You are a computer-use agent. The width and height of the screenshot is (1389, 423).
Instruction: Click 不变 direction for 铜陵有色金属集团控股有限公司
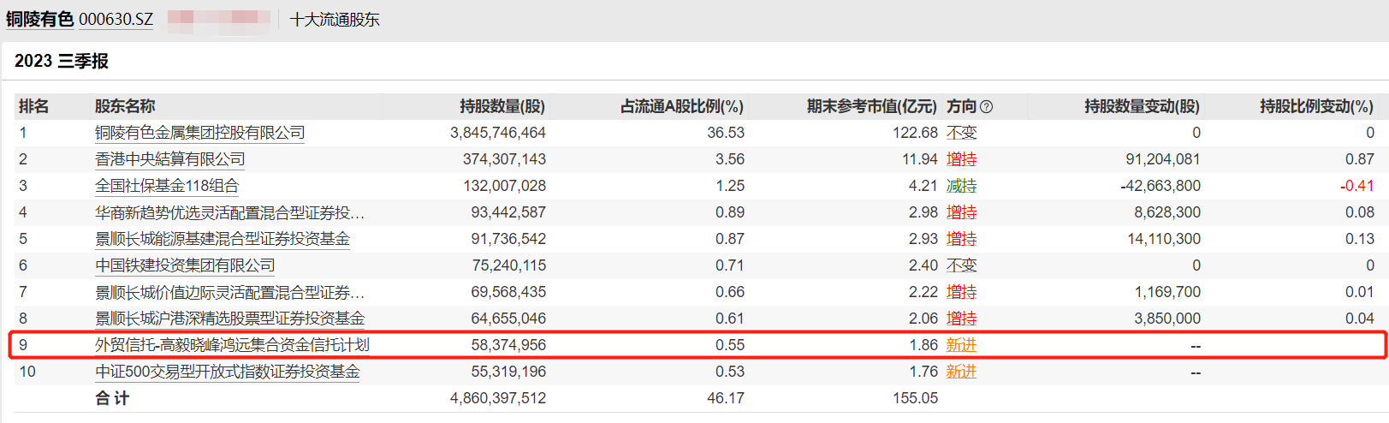(962, 133)
